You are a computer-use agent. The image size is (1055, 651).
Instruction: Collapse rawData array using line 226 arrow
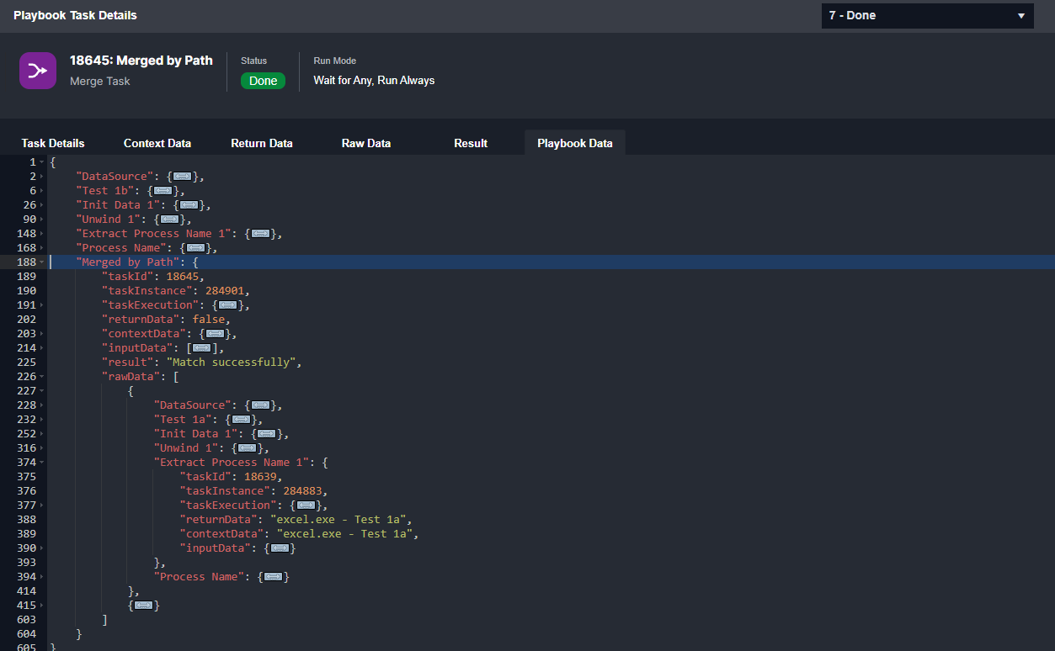[41, 377]
